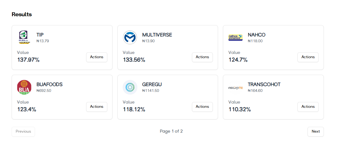This screenshot has height=147, width=337.
Task: Select the MULTIVERSE stock title
Action: (x=157, y=35)
